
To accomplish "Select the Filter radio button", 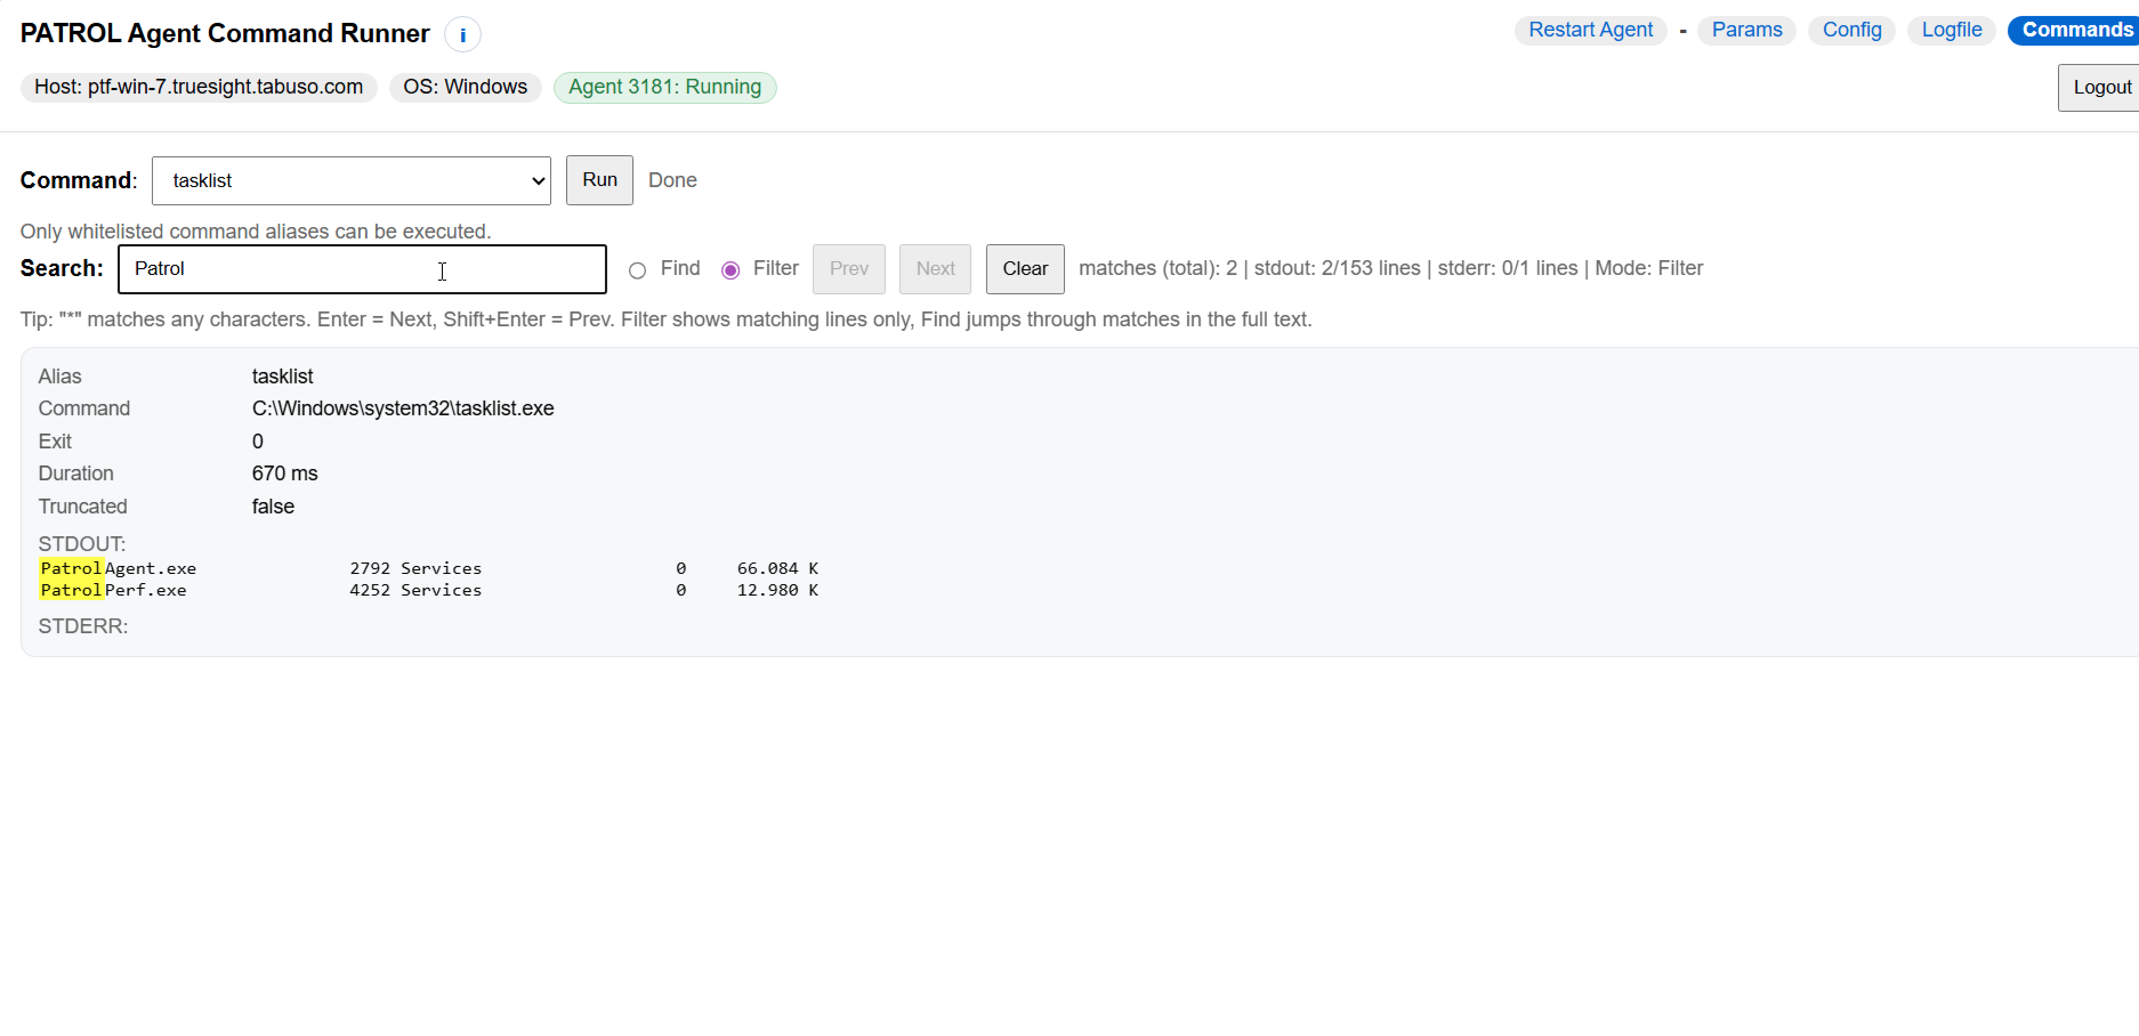I will coord(730,270).
